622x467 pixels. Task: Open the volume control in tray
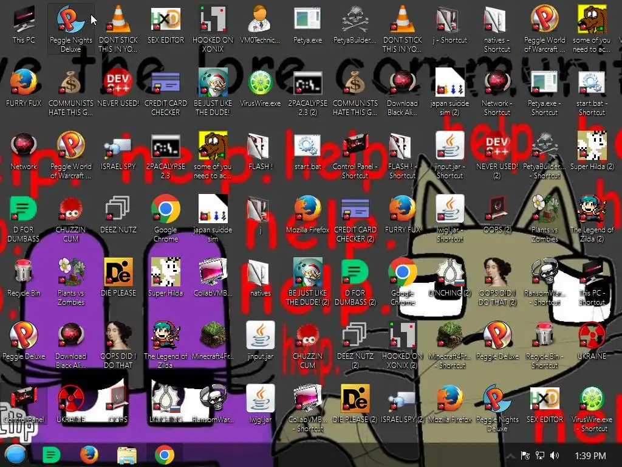pyautogui.click(x=555, y=456)
